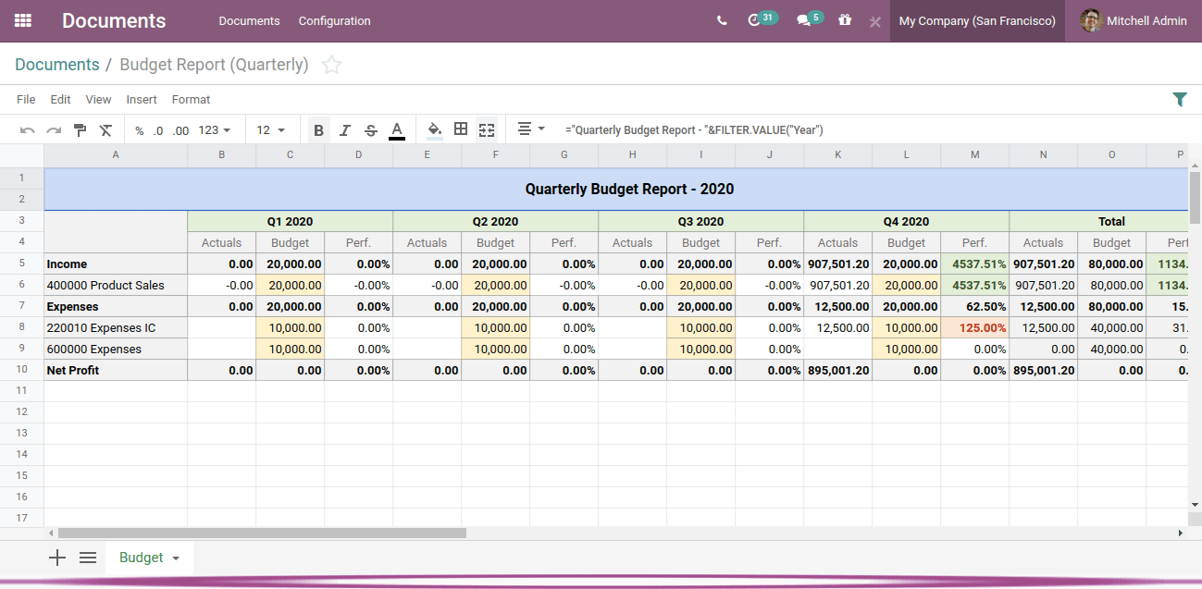Click the redo arrow icon
This screenshot has width=1202, height=589.
coord(55,130)
